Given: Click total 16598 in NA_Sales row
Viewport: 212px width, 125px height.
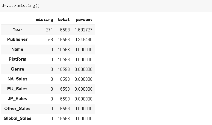Looking at the screenshot, I should tap(64, 79).
